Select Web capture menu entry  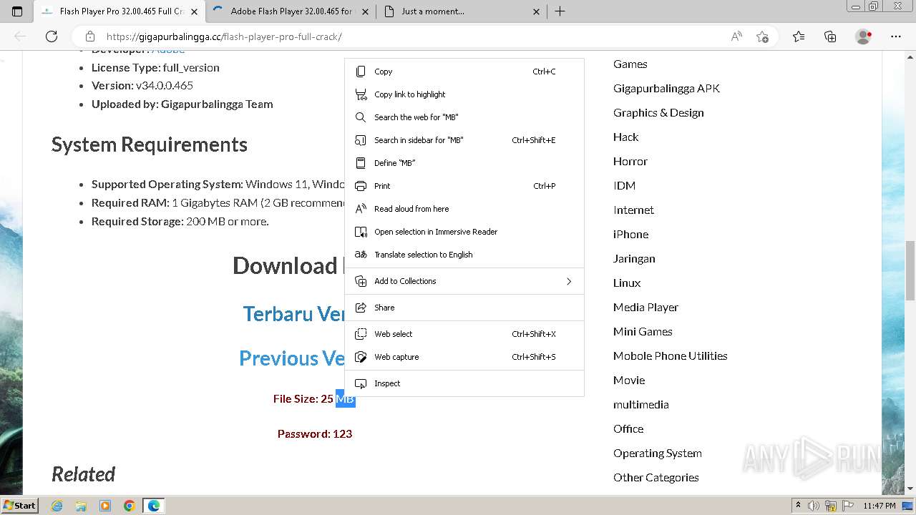click(464, 357)
